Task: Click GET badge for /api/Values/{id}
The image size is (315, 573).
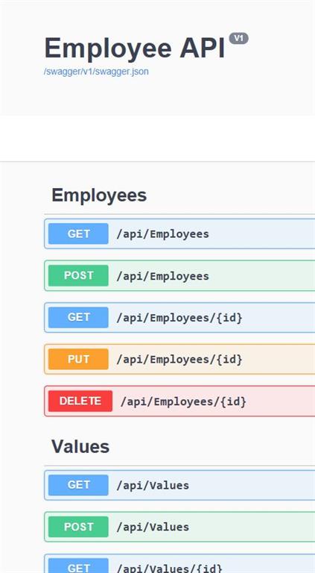Action: [x=78, y=566]
